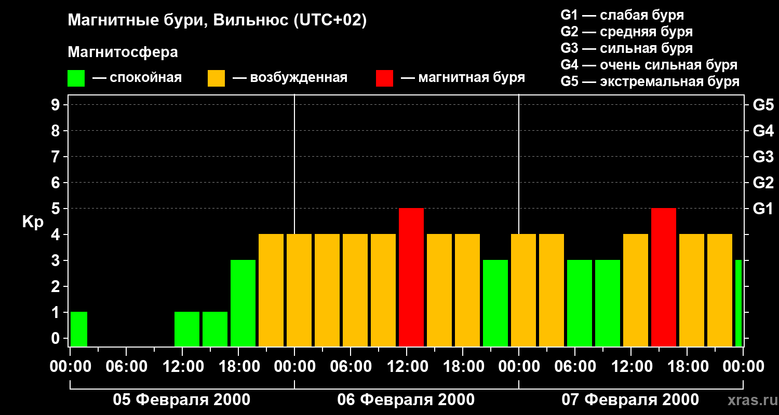Click the '— возбужденная' legend label
779x415 pixels.
pyautogui.click(x=290, y=78)
